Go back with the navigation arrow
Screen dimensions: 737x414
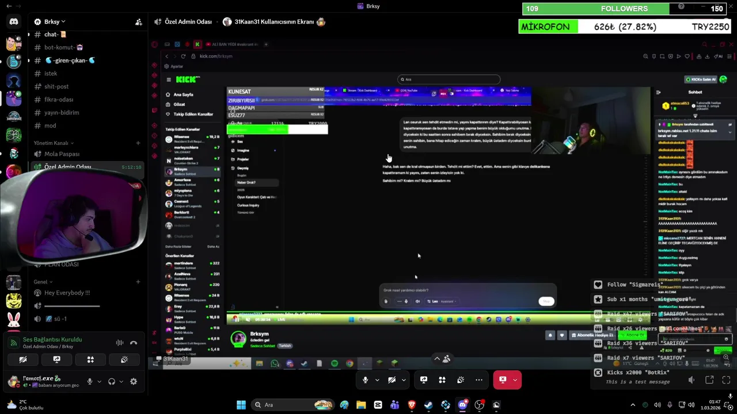click(x=9, y=6)
